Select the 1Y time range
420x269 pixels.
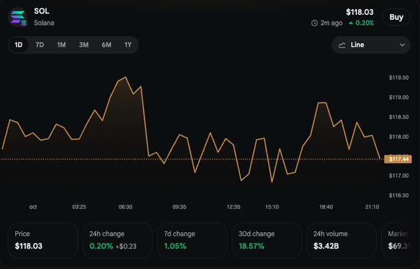coord(128,45)
